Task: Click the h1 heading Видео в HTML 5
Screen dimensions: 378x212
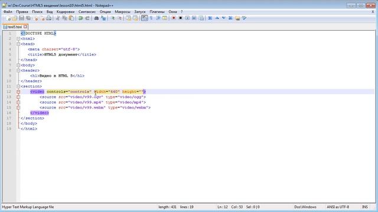Action: pos(56,76)
